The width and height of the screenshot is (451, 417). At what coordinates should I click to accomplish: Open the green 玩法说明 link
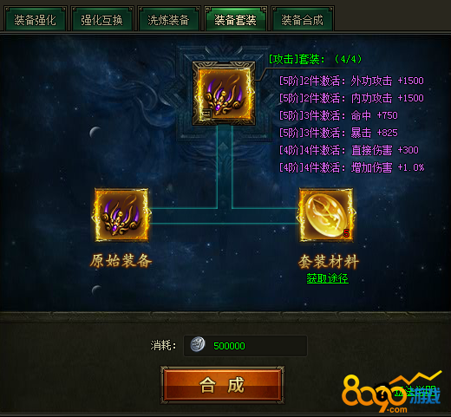click(x=415, y=392)
